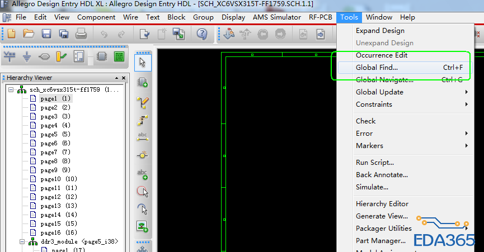The height and width of the screenshot is (252, 484).
Task: Select page13 (13) in hierarchy tree
Action: pyautogui.click(x=59, y=206)
